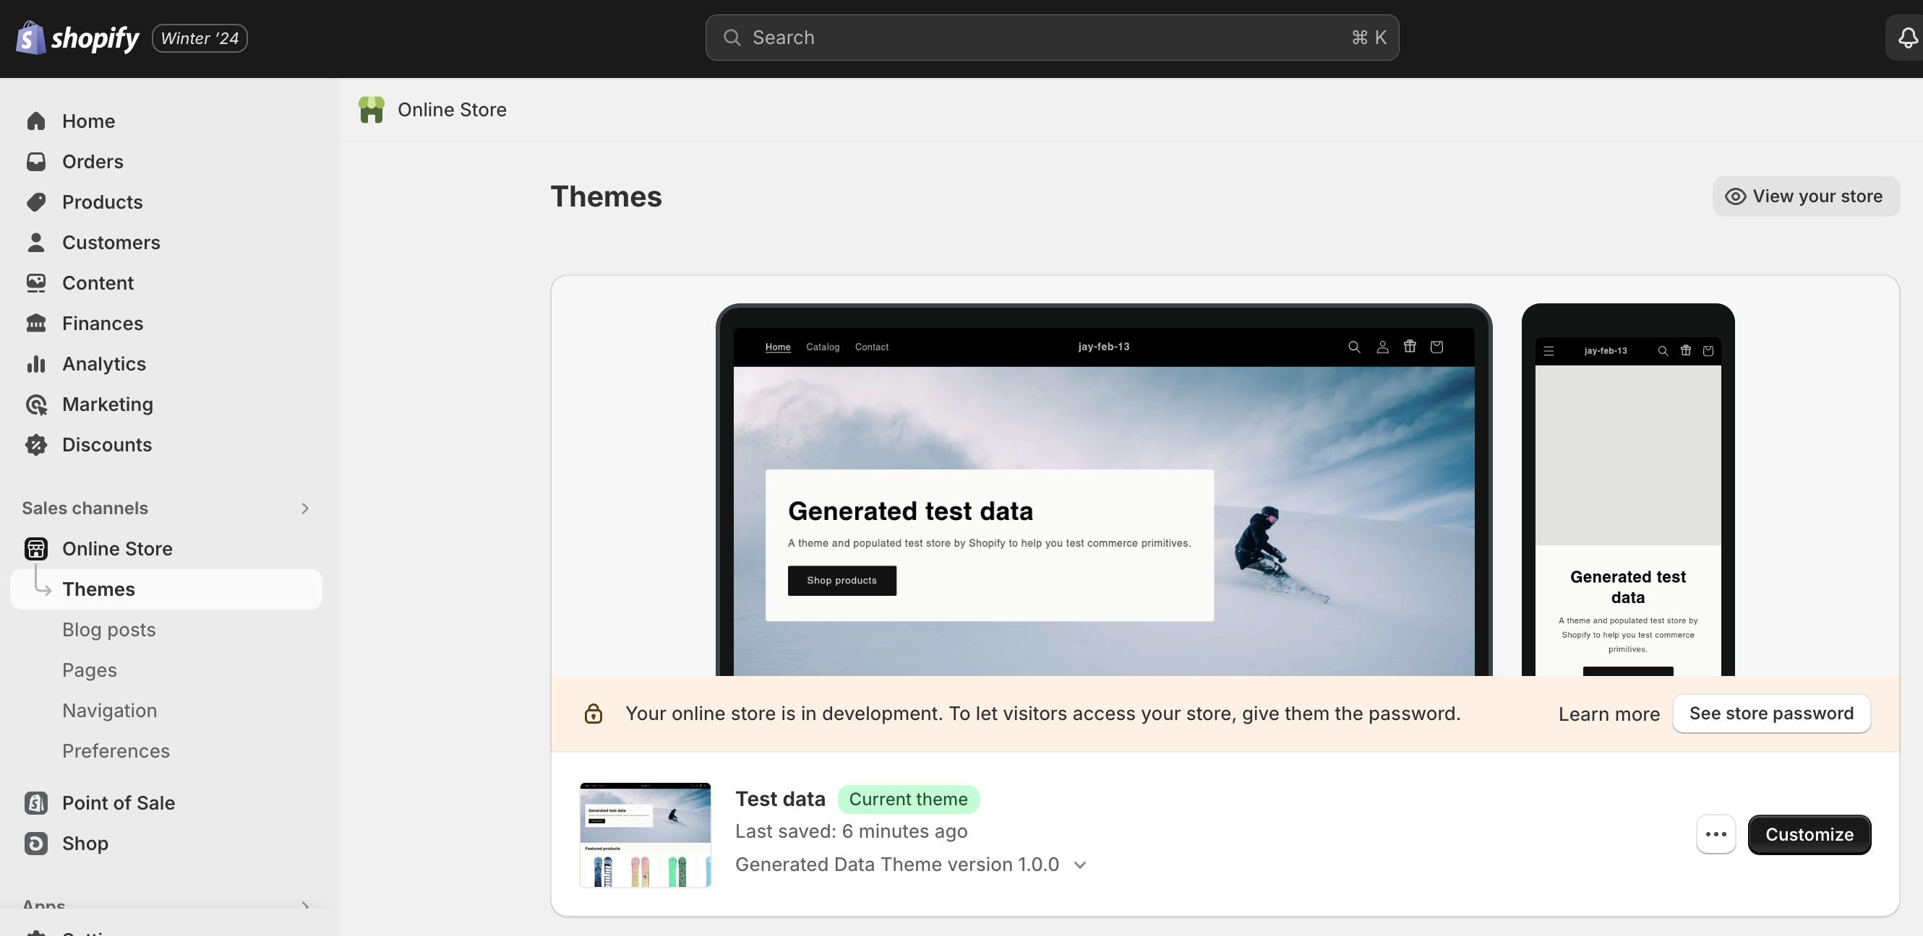Click the Point of Sale icon
1923x936 pixels.
[x=36, y=802]
